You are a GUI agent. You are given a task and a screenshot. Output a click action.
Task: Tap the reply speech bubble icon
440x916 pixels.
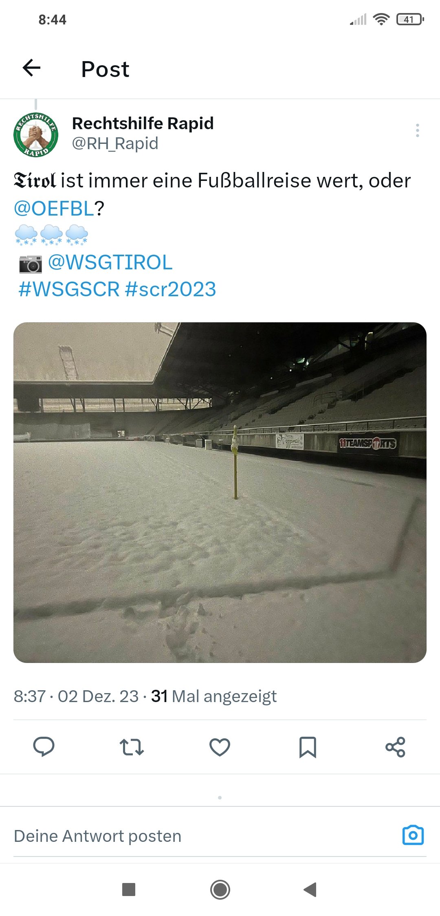coord(44,747)
